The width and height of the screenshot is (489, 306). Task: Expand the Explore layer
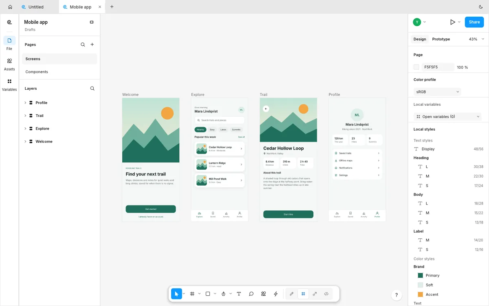[25, 129]
